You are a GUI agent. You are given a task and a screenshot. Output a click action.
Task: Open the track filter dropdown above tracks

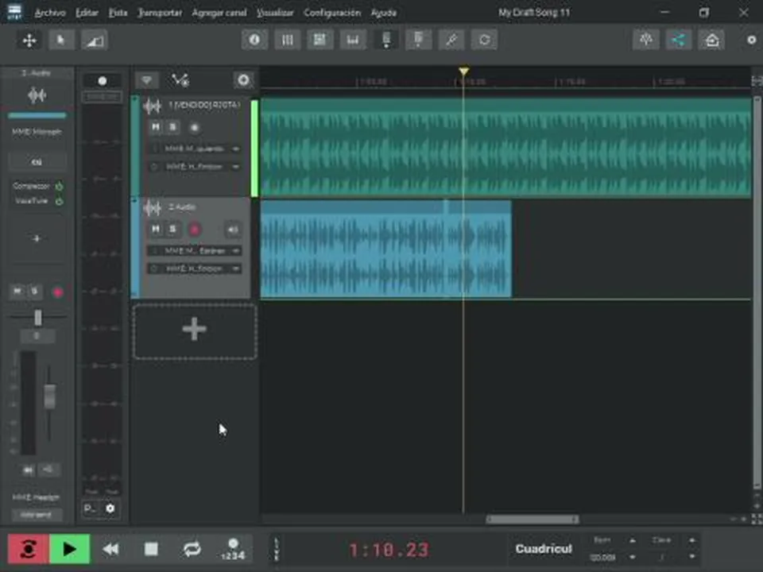[146, 80]
